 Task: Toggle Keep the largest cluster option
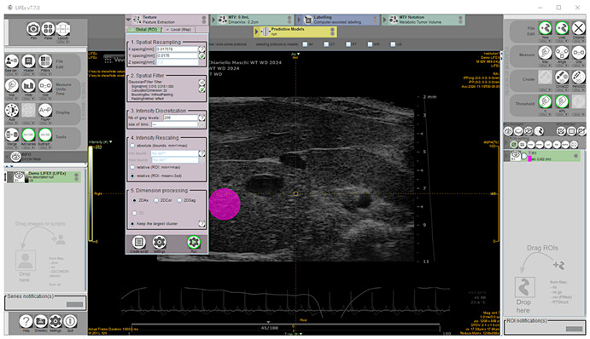[132, 224]
